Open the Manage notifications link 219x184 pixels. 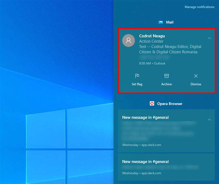pyautogui.click(x=199, y=7)
